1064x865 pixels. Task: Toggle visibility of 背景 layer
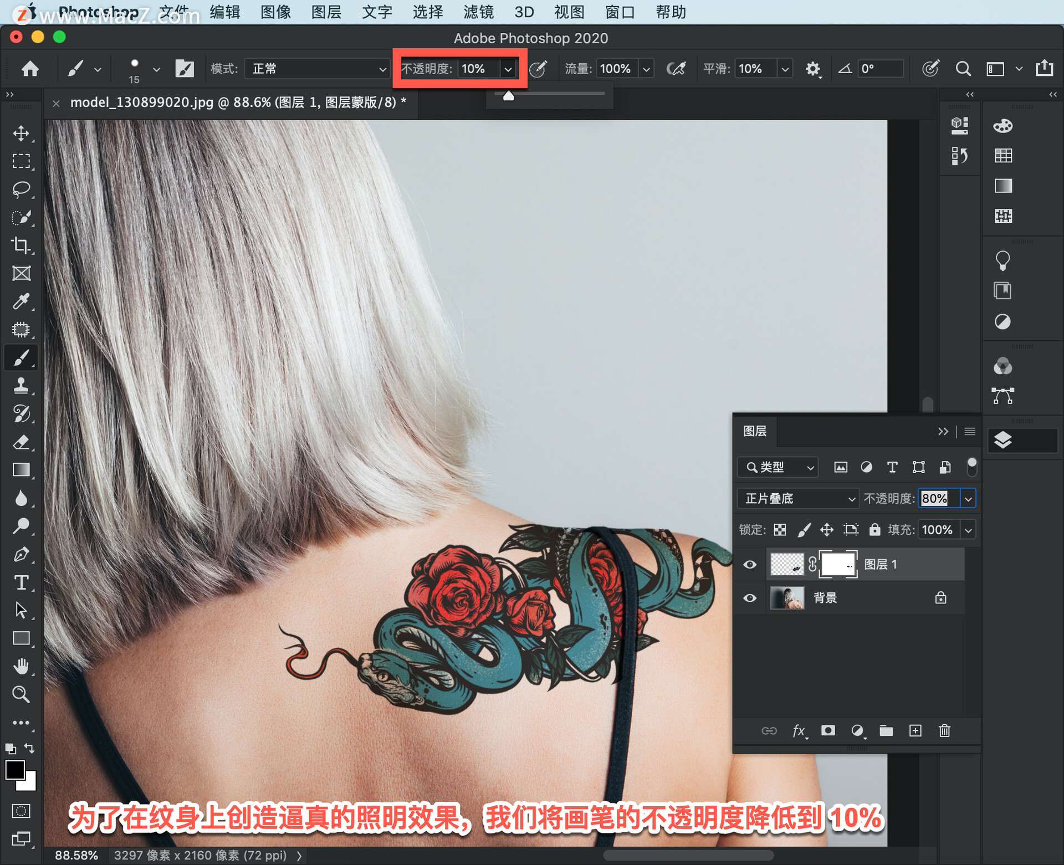coord(749,598)
